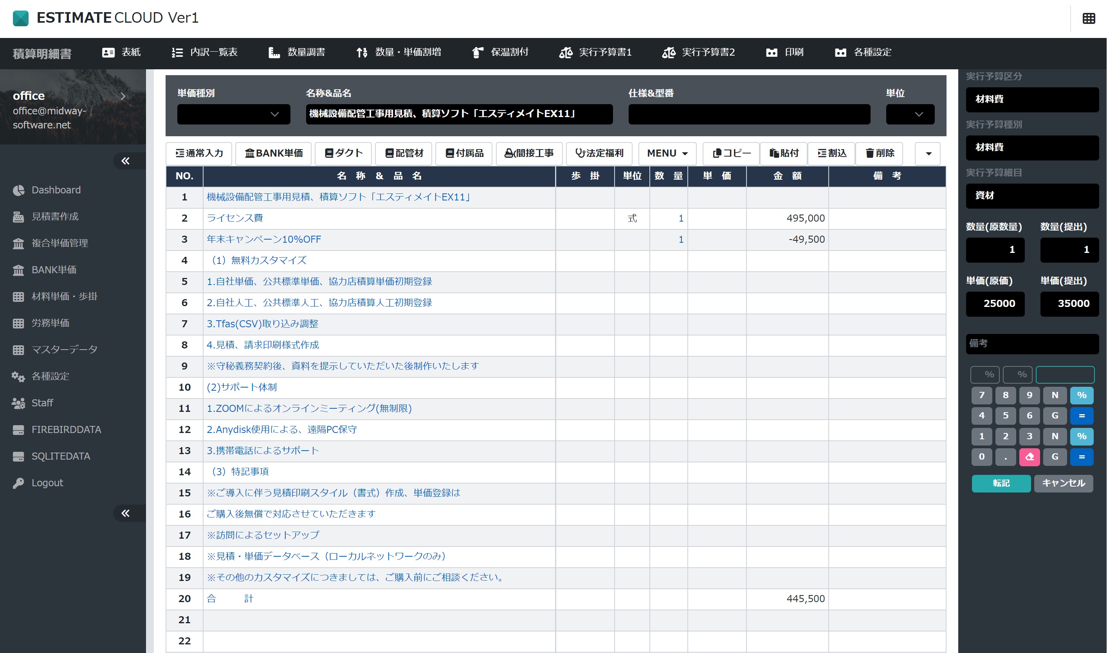
Task: Click the 495,000 amount cell
Action: pyautogui.click(x=787, y=218)
